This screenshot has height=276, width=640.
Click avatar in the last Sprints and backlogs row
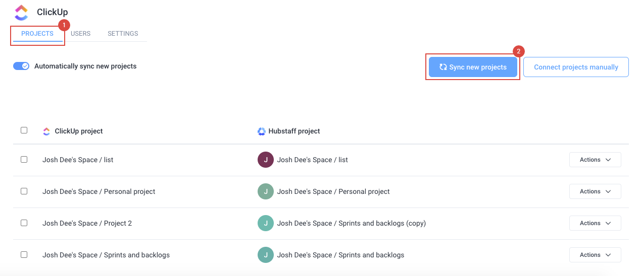click(266, 255)
